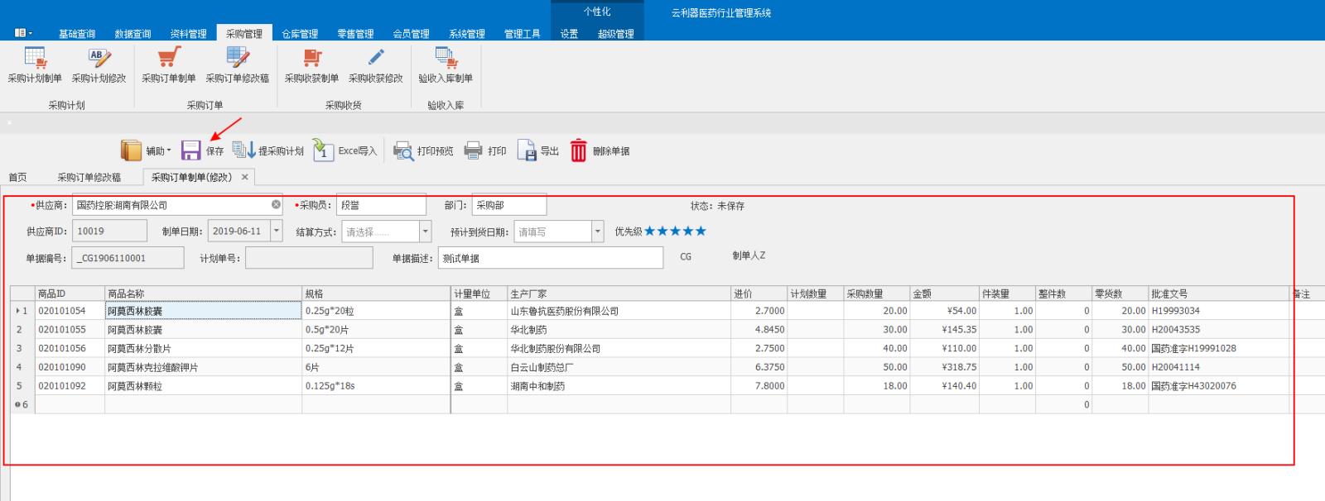Image resolution: width=1325 pixels, height=501 pixels.
Task: Click the 计划单号 input field
Action: tap(309, 258)
